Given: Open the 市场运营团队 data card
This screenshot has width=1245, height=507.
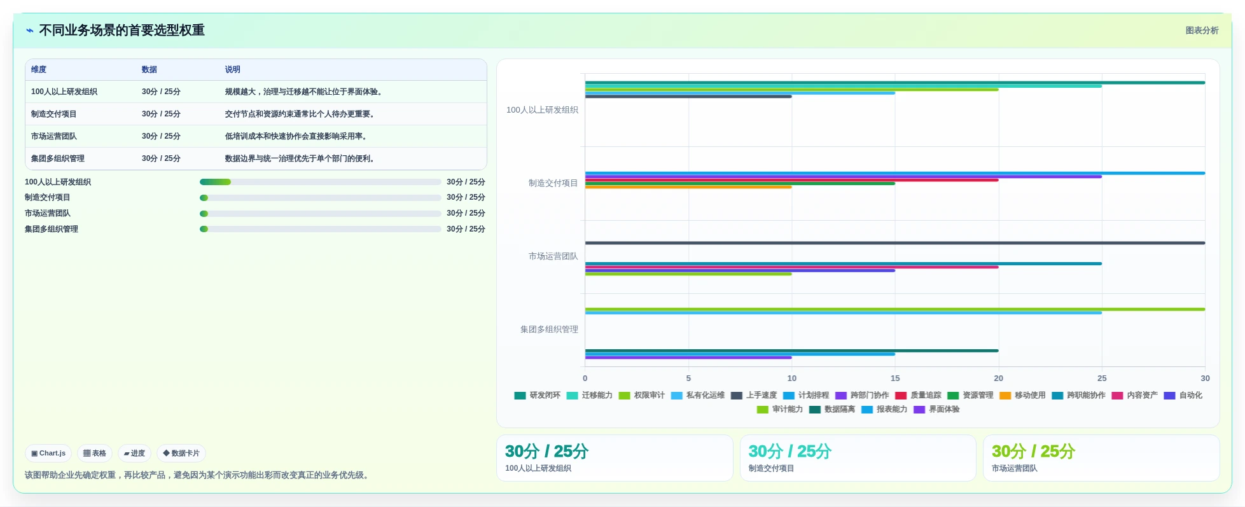Looking at the screenshot, I should tap(1101, 458).
